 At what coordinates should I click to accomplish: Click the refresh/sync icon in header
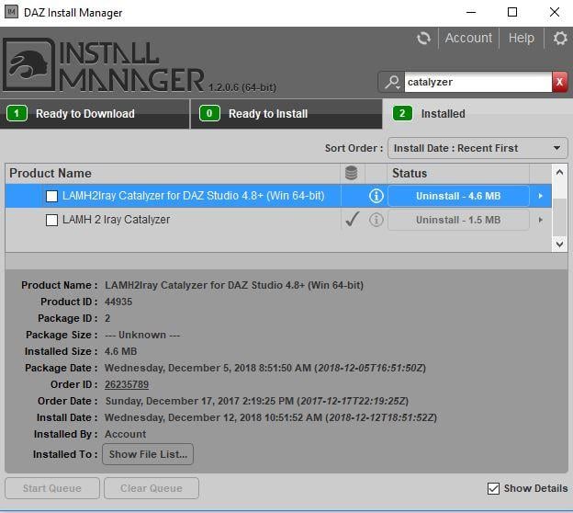coord(423,38)
